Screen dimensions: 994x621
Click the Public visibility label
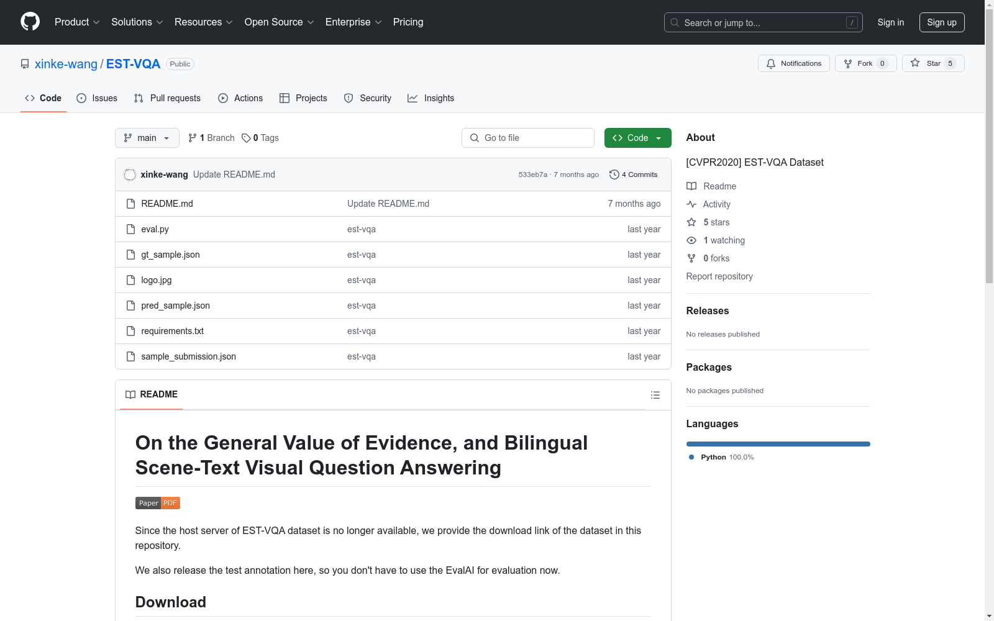pyautogui.click(x=180, y=64)
